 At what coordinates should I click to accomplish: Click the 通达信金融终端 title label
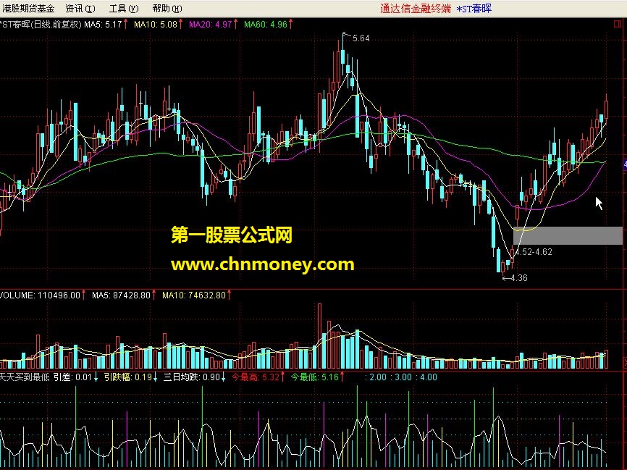(x=416, y=9)
